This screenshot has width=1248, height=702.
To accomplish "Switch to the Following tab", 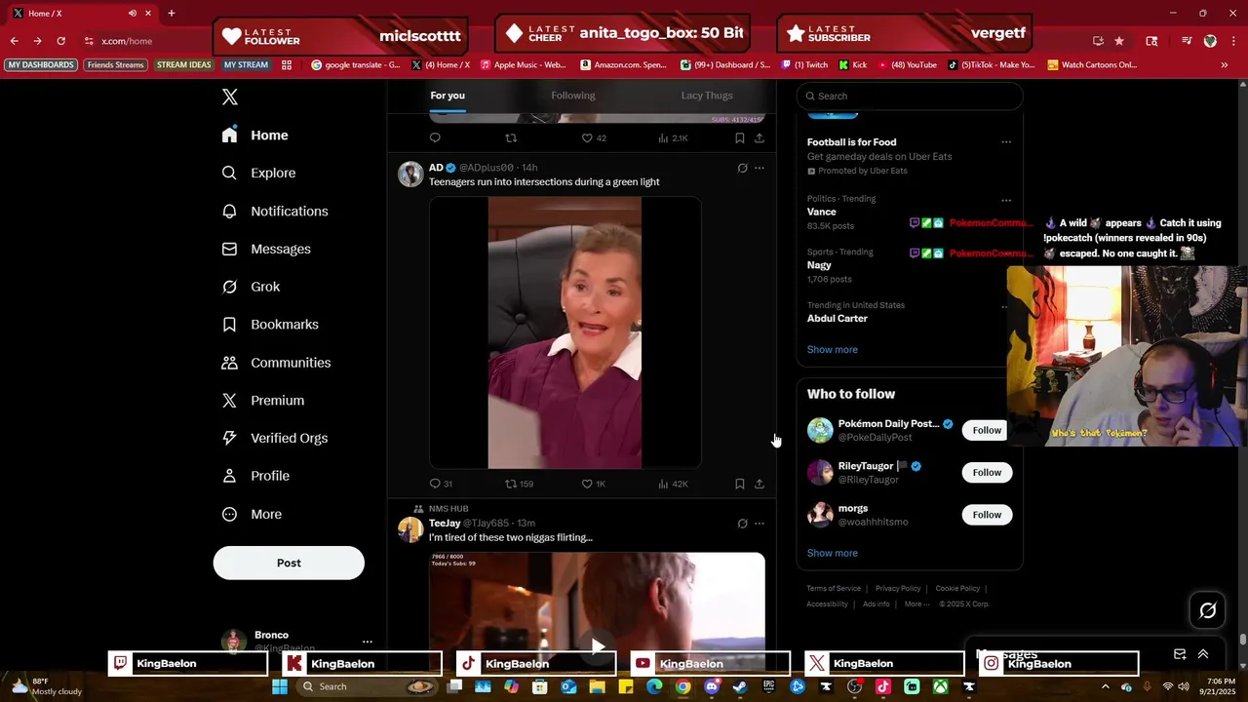I will click(x=573, y=96).
